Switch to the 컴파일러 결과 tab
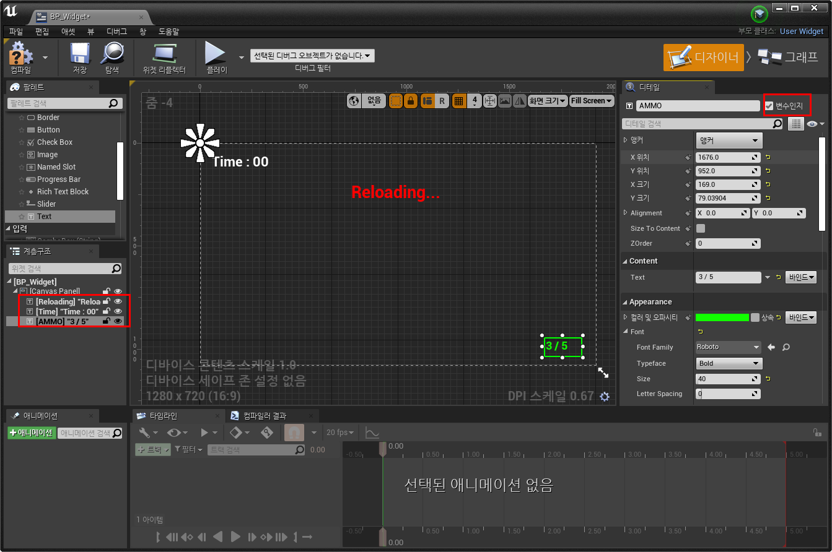 click(x=265, y=415)
